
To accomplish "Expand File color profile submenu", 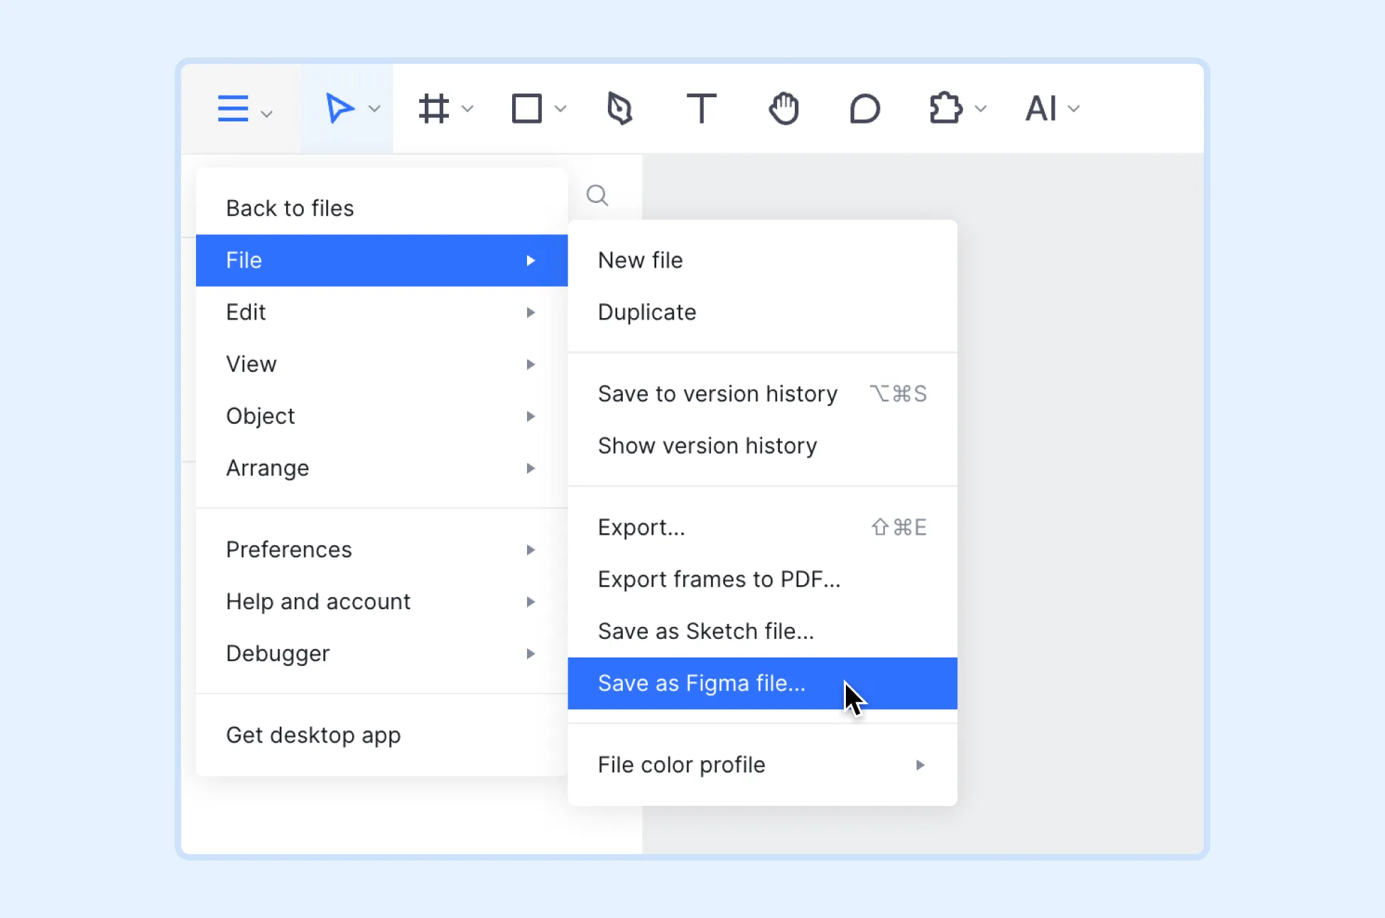I will pos(763,765).
